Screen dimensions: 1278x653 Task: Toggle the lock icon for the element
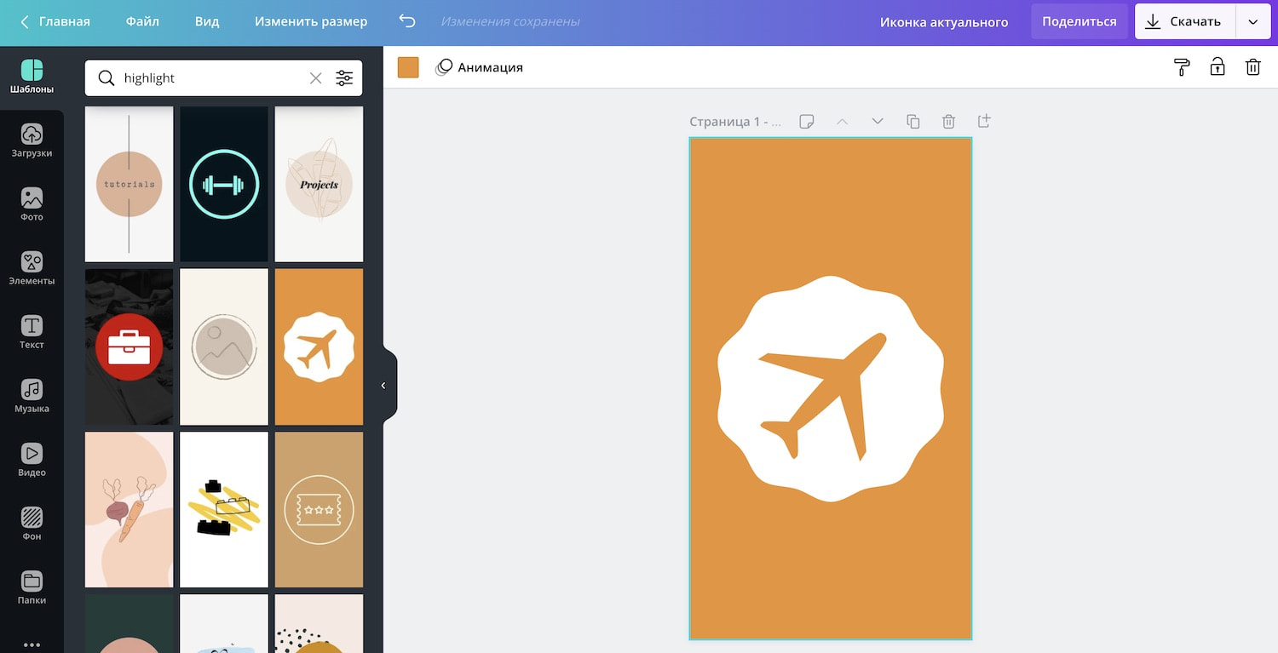click(x=1218, y=67)
